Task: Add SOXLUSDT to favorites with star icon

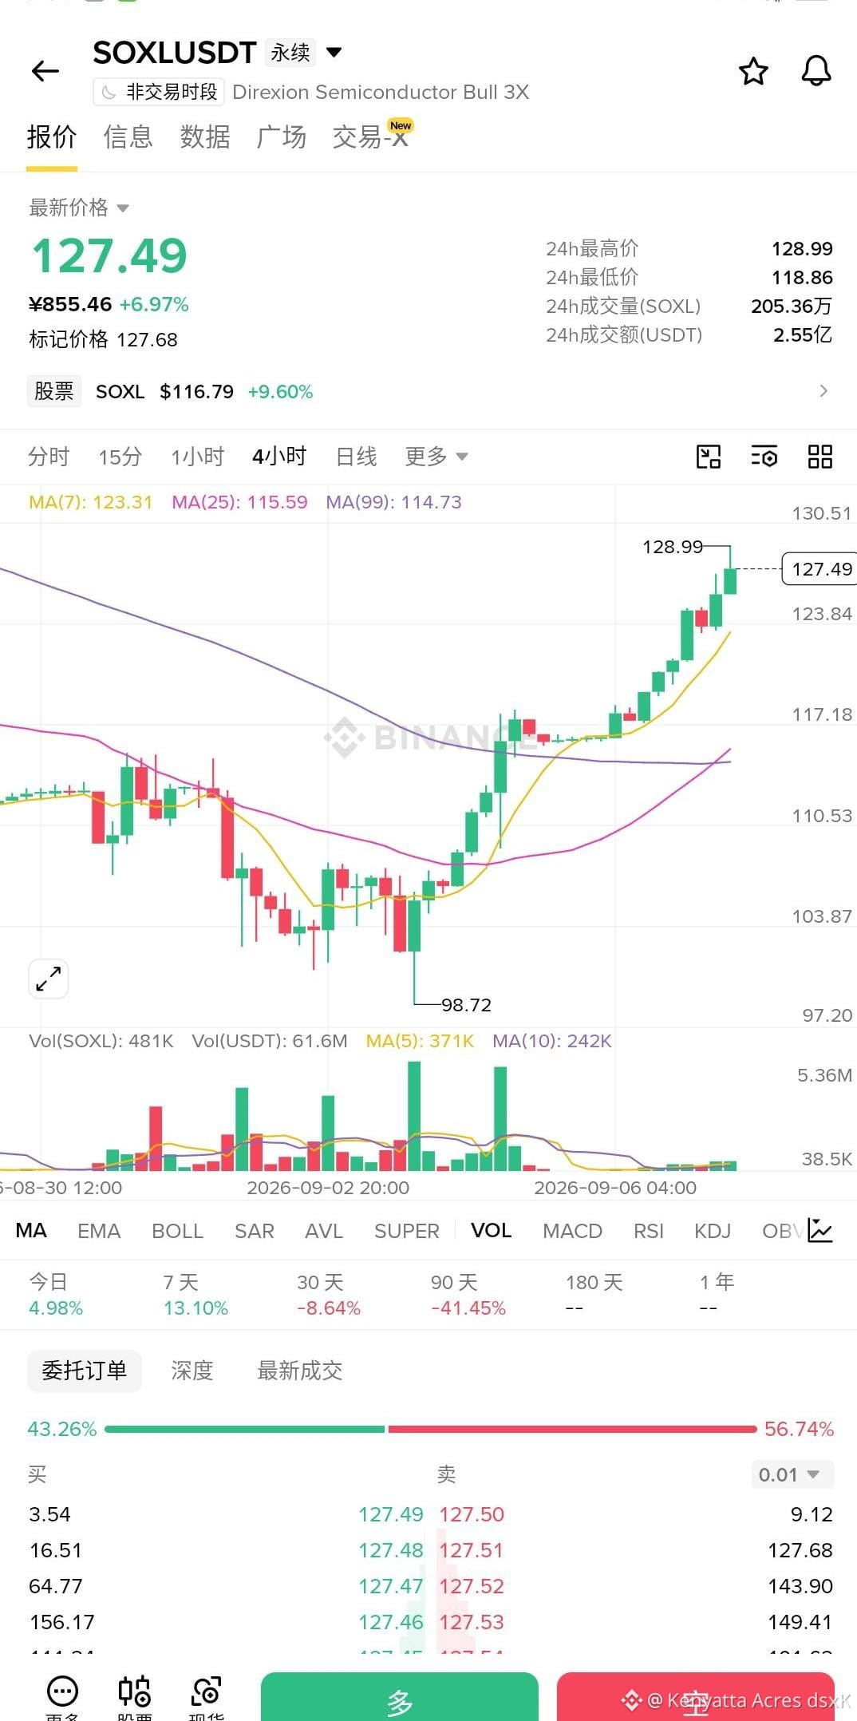Action: 753,72
